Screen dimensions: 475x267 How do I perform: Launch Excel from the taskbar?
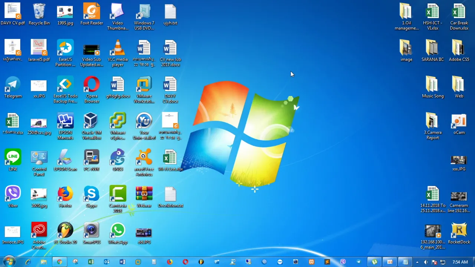[91, 262]
